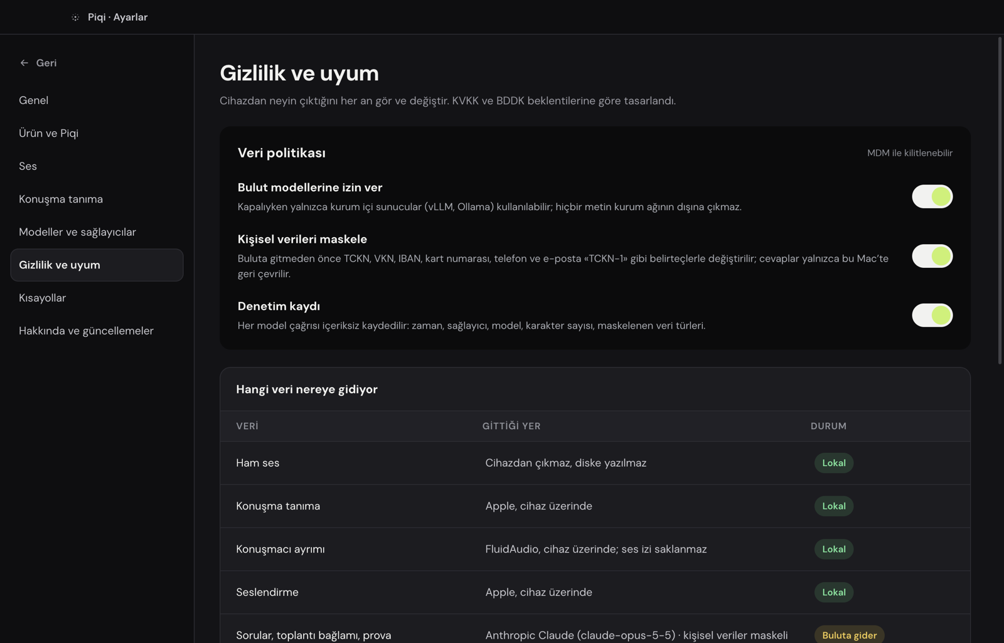Open Hakkında ve güncellemeler section

point(97,331)
